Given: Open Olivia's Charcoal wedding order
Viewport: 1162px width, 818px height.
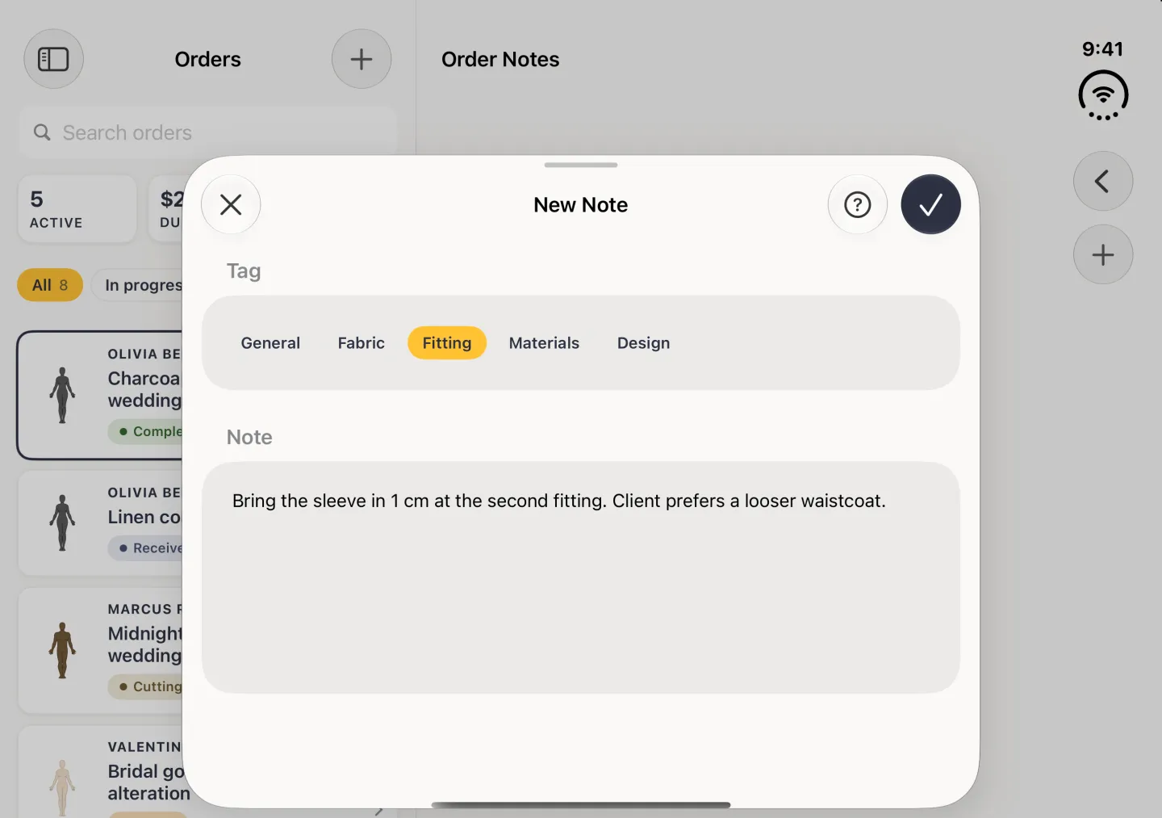Looking at the screenshot, I should pos(100,395).
